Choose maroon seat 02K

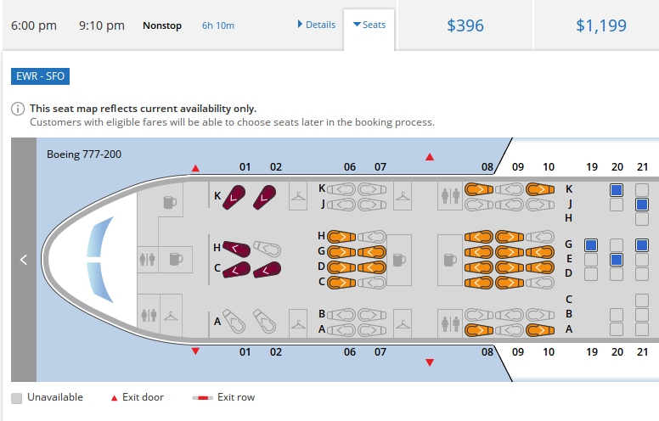(x=267, y=196)
